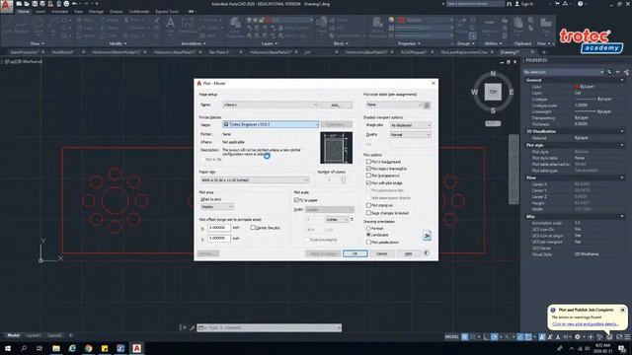Viewport: 632px width, 355px height.
Task: Toggle Plot object lineweights checkbox
Action: click(x=368, y=169)
